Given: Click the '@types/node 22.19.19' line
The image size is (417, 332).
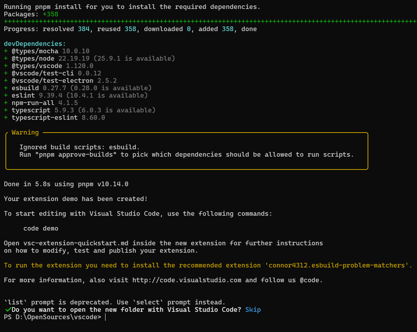Looking at the screenshot, I should (x=90, y=58).
